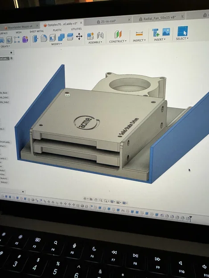Image resolution: width=209 pixels, height=278 pixels.
Task: Select the Fillet tool
Action: (x=44, y=38)
